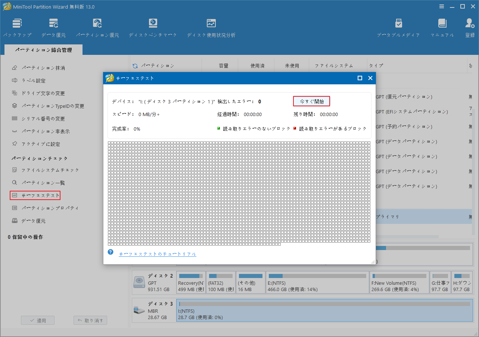Open help in the Surface Test dialog
Screen dimensions: 479x337
click(x=110, y=252)
